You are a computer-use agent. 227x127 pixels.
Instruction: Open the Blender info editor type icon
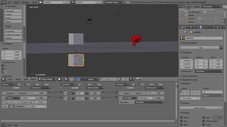[x=4, y=2]
